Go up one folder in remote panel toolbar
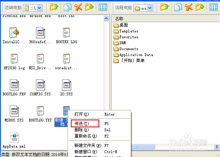Screen dimensions: 220x157 coord(165,7)
